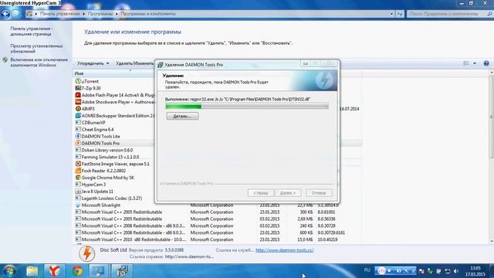
Task: Click the Удалить/Изменить toolbar command
Action: tap(134, 63)
